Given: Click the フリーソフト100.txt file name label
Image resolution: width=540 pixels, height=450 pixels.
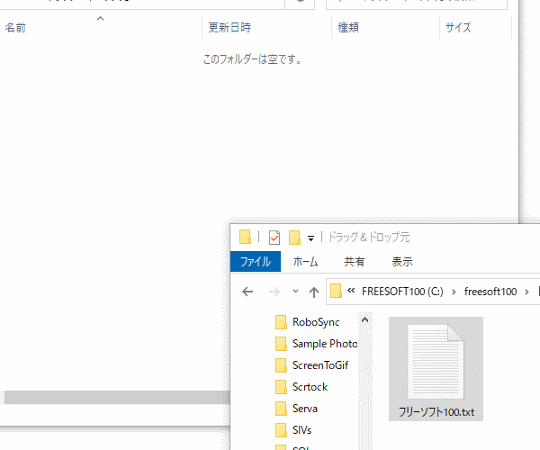Looking at the screenshot, I should click(x=436, y=412).
